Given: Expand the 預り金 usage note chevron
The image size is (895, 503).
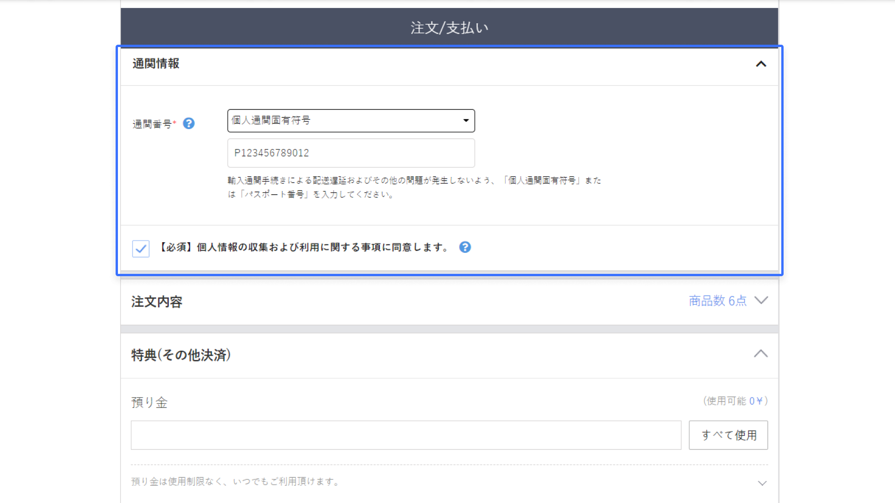Looking at the screenshot, I should click(x=762, y=483).
